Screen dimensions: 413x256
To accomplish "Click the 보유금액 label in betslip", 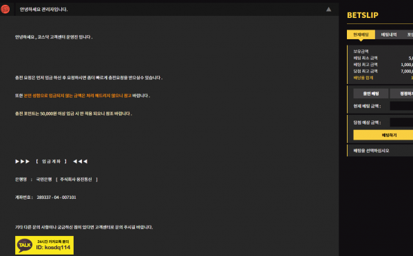I will [x=361, y=52].
